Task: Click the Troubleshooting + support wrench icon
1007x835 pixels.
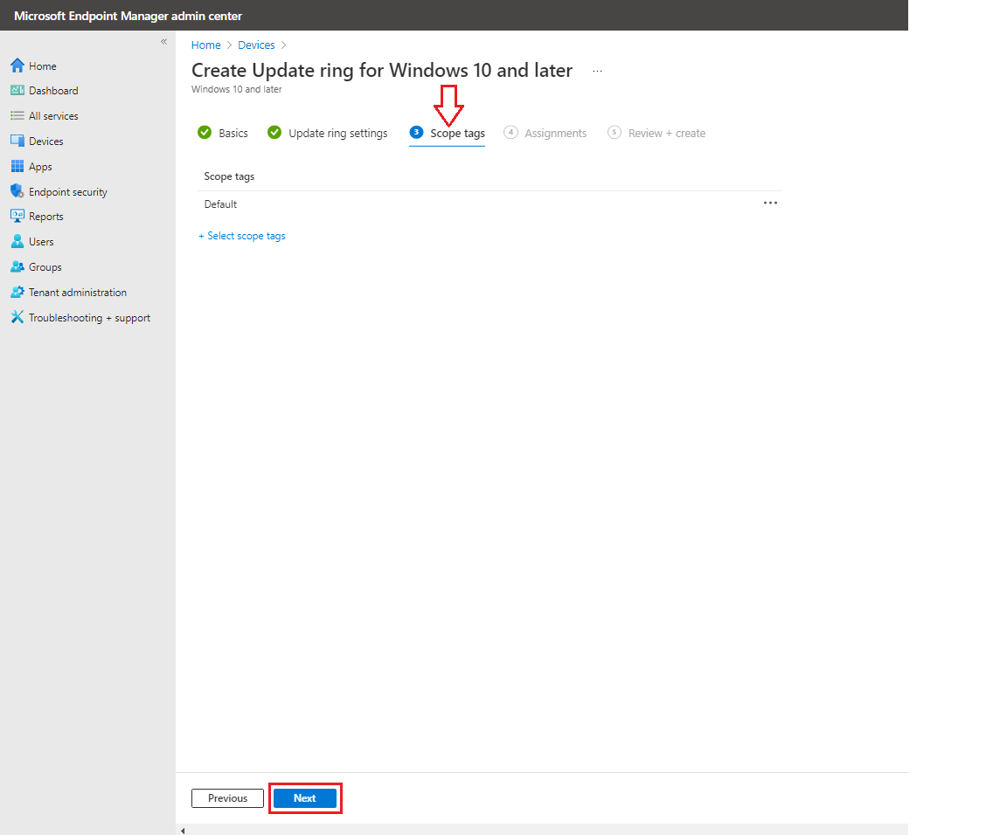Action: 17,317
